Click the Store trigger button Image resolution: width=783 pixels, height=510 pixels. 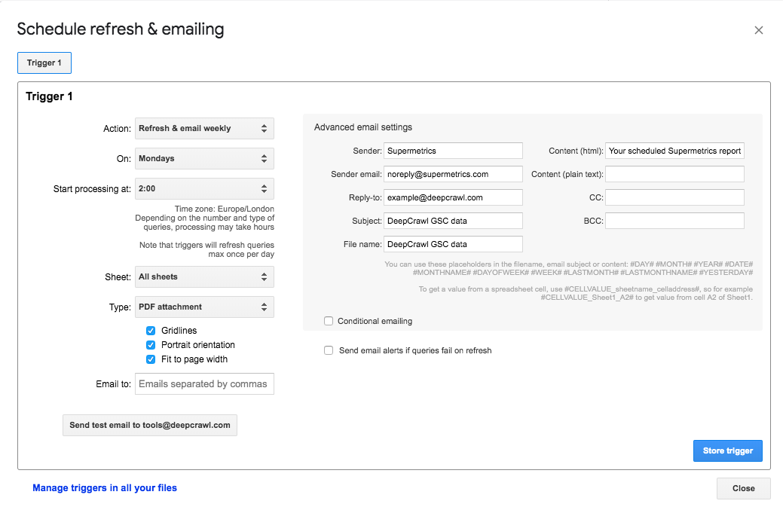(727, 450)
